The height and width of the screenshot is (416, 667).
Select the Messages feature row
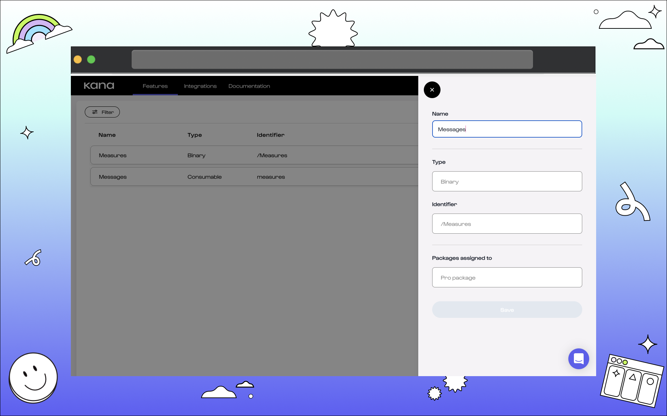(254, 176)
